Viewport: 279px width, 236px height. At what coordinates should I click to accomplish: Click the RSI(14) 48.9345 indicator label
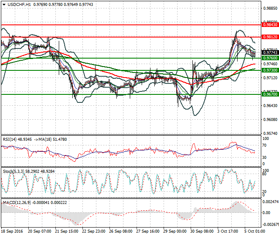tap(17, 139)
